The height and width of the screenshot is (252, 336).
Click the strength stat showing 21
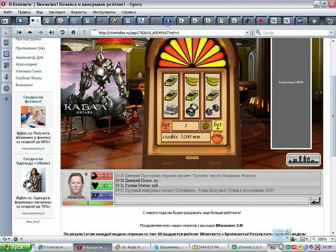[102, 176]
